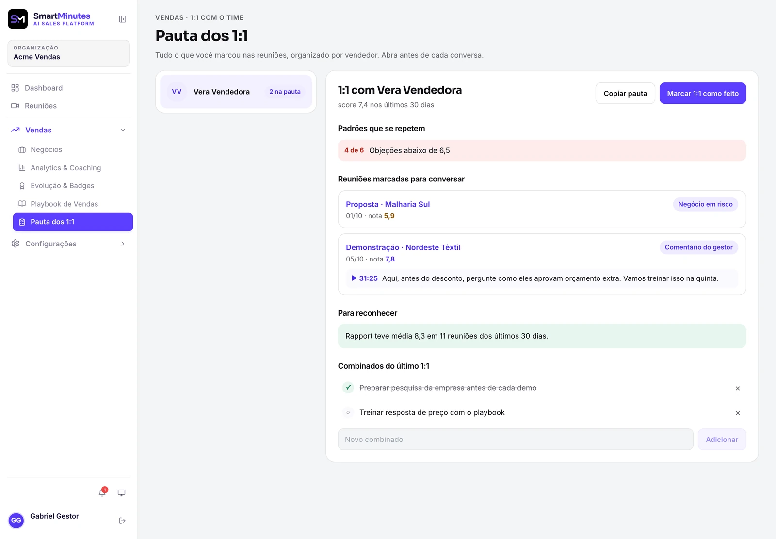Viewport: 776px width, 539px height.
Task: Click the VV initials avatar
Action: click(x=177, y=92)
